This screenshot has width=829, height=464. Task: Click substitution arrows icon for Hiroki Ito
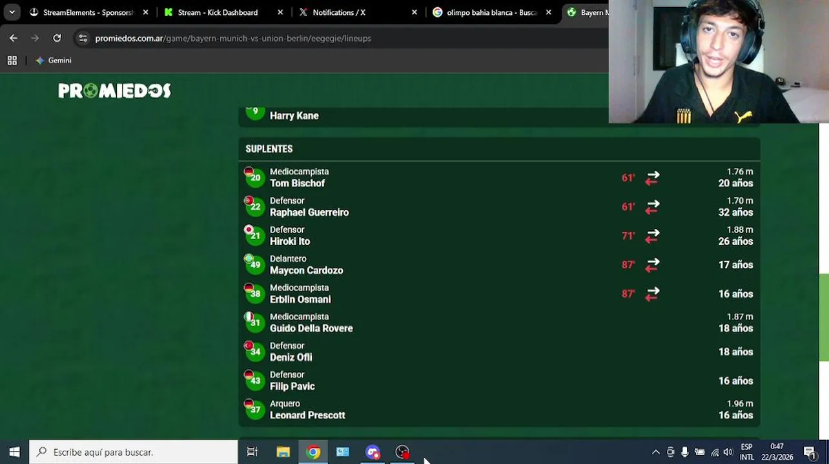click(x=652, y=236)
